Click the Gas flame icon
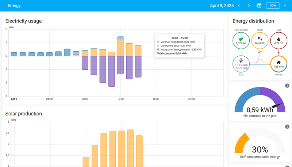Viewport: 292px width, 167px height. tap(279, 38)
